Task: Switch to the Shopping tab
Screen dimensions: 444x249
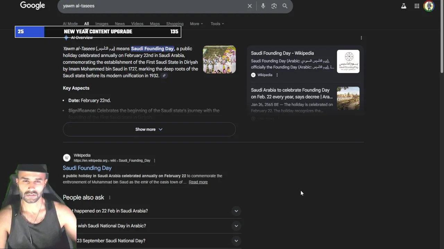Action: pyautogui.click(x=174, y=24)
